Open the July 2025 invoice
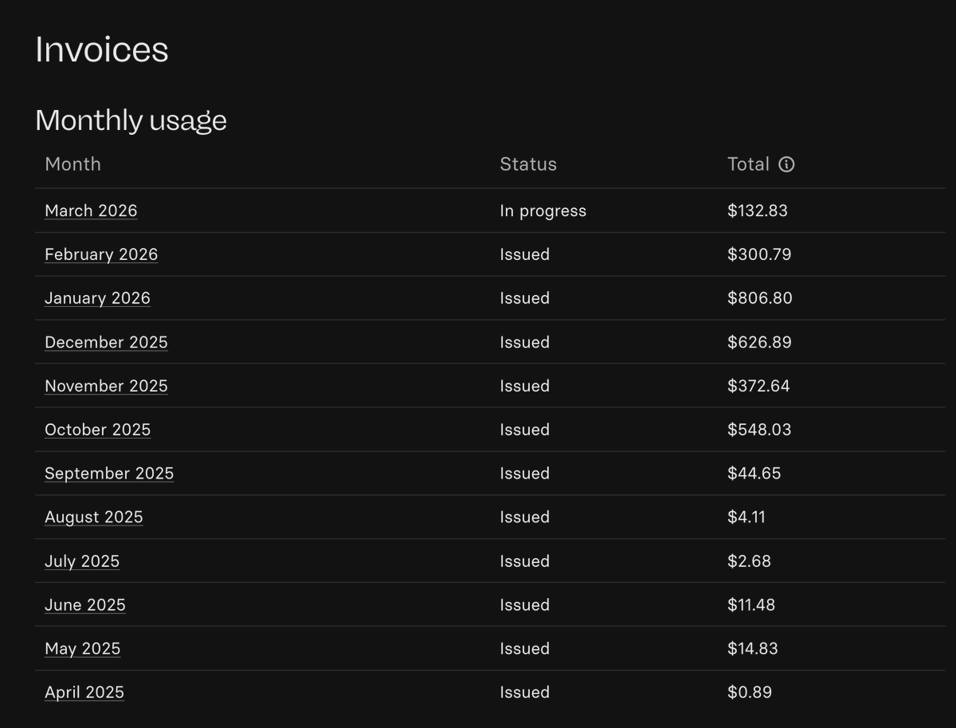Image resolution: width=956 pixels, height=728 pixels. coord(82,561)
